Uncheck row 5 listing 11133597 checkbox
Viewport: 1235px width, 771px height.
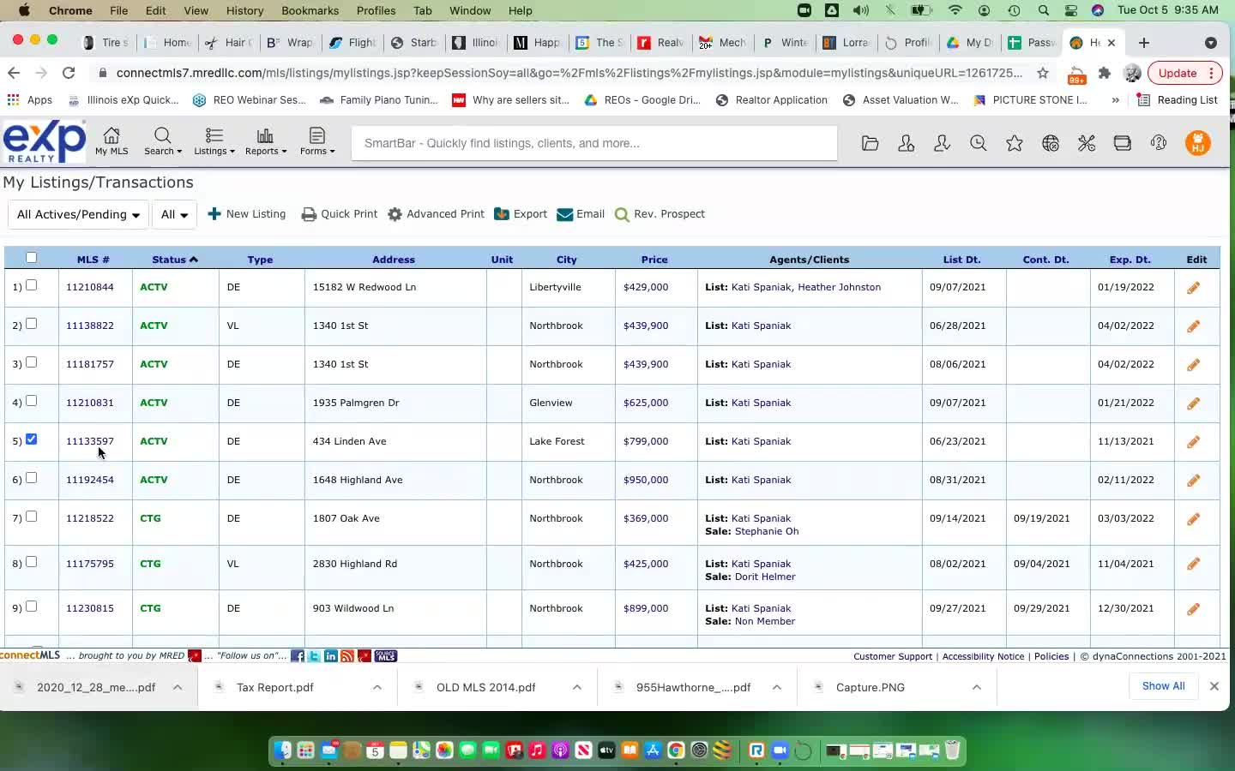[32, 439]
